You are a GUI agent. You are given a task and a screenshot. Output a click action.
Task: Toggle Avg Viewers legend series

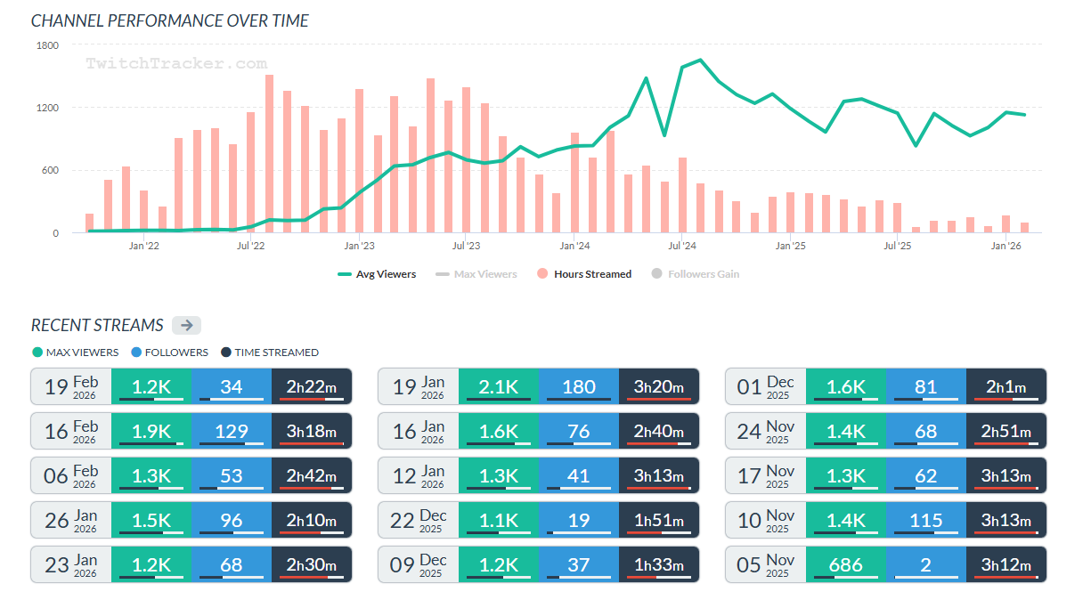pos(377,274)
